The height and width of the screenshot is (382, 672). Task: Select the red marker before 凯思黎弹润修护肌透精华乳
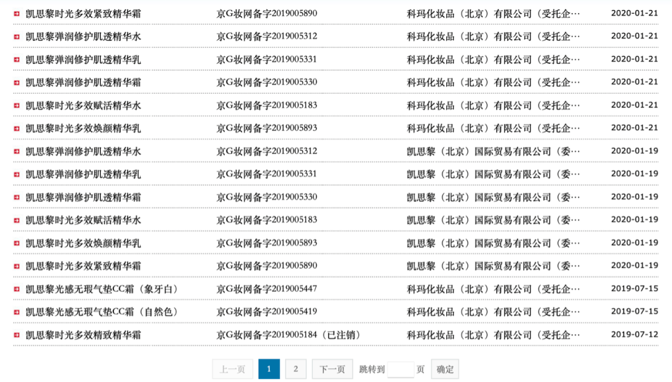16,59
